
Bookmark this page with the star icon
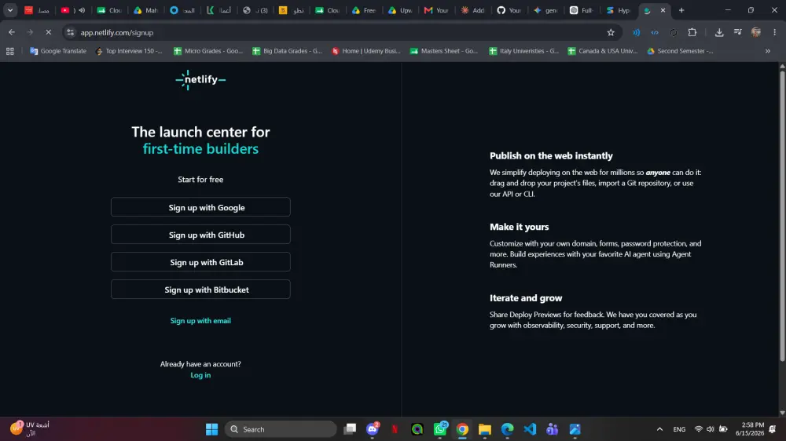[x=611, y=32]
